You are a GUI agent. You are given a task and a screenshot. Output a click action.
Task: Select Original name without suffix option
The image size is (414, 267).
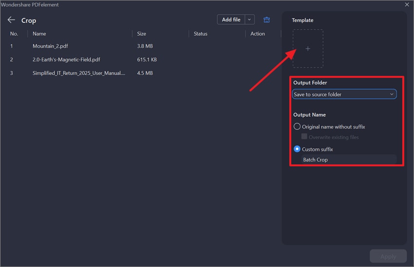[297, 126]
